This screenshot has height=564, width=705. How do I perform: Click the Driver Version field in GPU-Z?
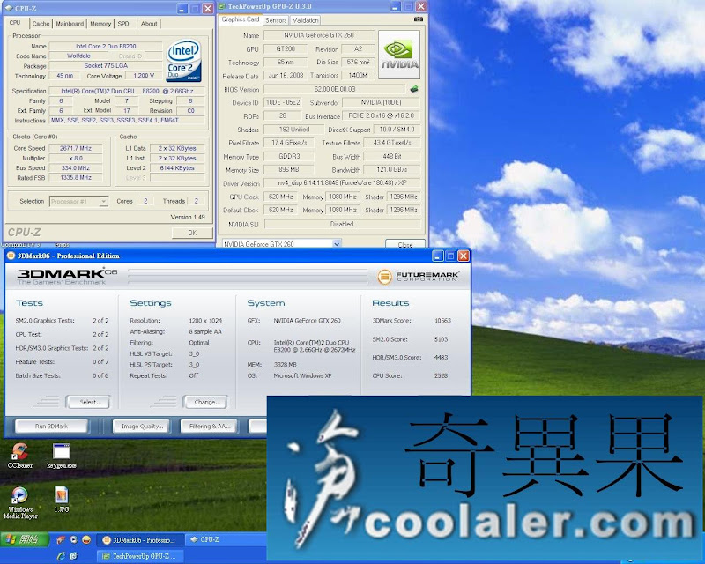point(342,183)
